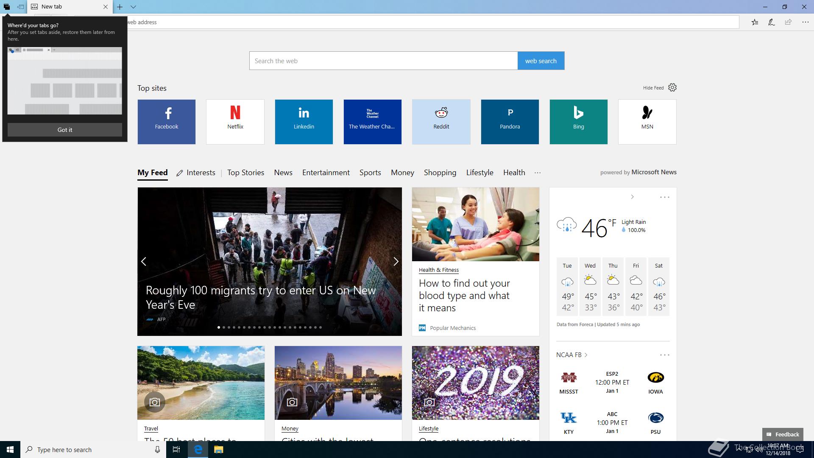The image size is (814, 458).
Task: Open the MSN top site tile
Action: click(647, 122)
